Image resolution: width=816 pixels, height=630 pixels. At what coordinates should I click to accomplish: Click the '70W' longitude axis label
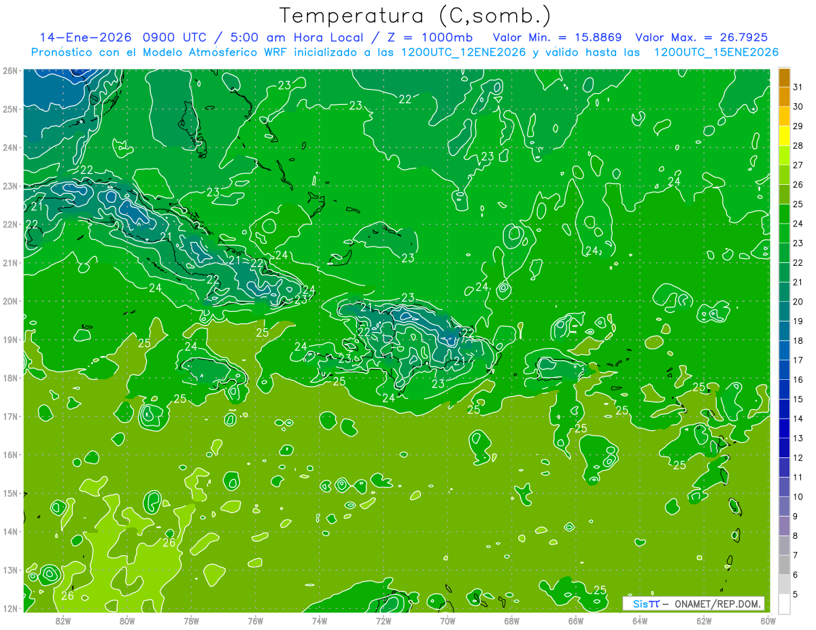(x=447, y=620)
